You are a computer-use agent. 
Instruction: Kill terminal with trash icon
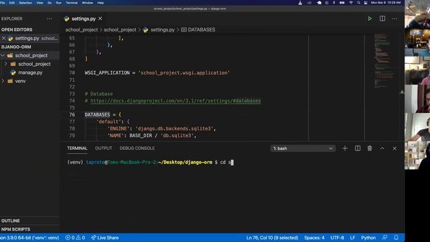(x=370, y=148)
